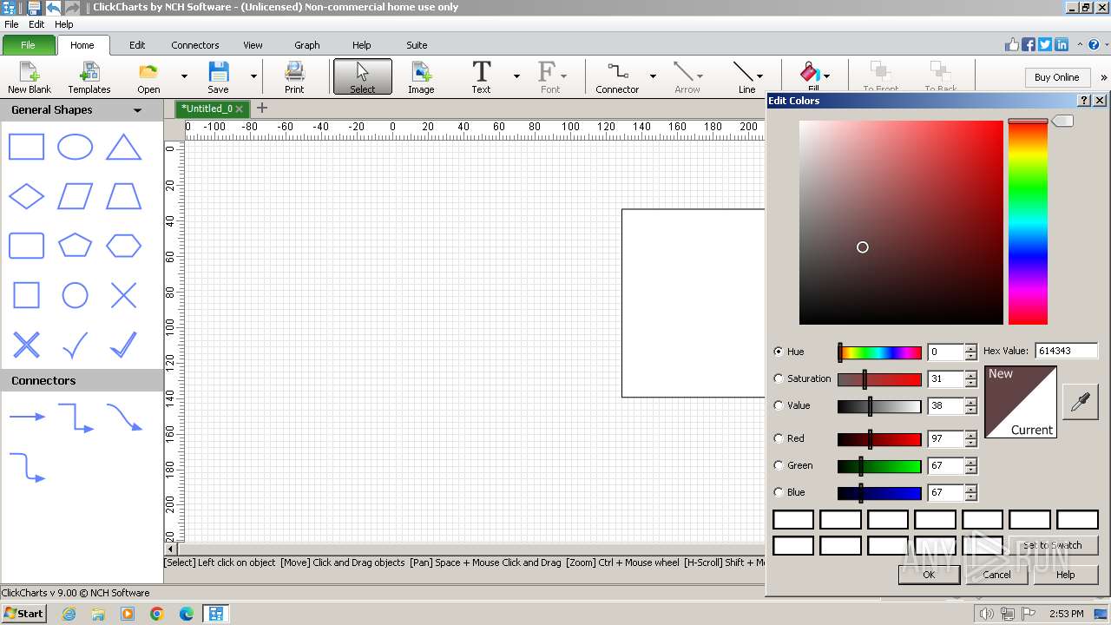This screenshot has width=1111, height=625.
Task: Click the Saturation slider bar
Action: [879, 379]
